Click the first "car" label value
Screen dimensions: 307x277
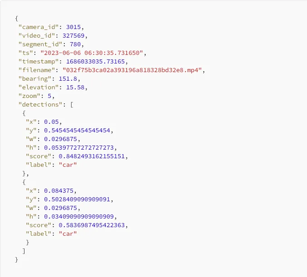click(x=68, y=165)
